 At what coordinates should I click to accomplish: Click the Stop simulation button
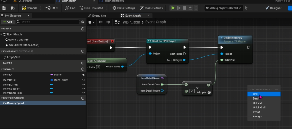pos(184,8)
